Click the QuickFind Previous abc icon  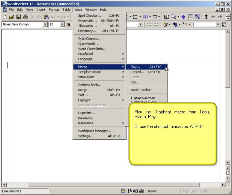[x=149, y=24]
